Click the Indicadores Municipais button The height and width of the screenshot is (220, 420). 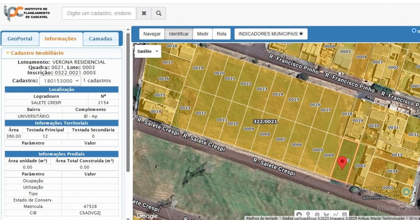coord(271,34)
